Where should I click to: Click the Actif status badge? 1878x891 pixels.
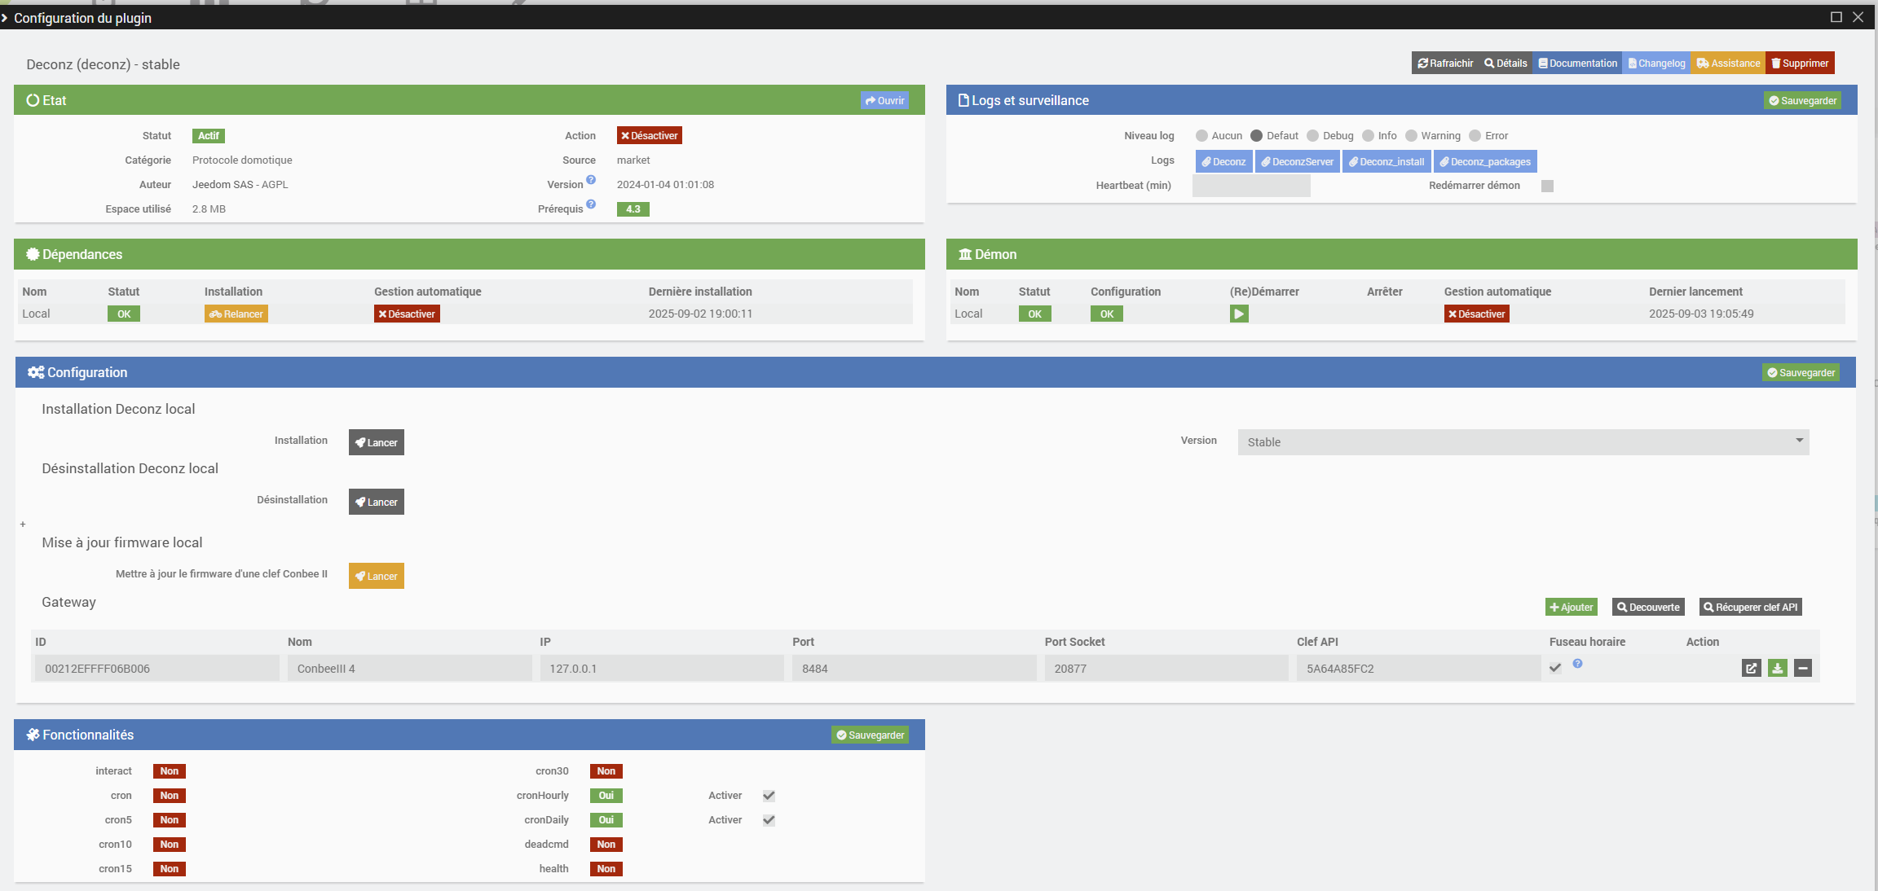click(209, 136)
